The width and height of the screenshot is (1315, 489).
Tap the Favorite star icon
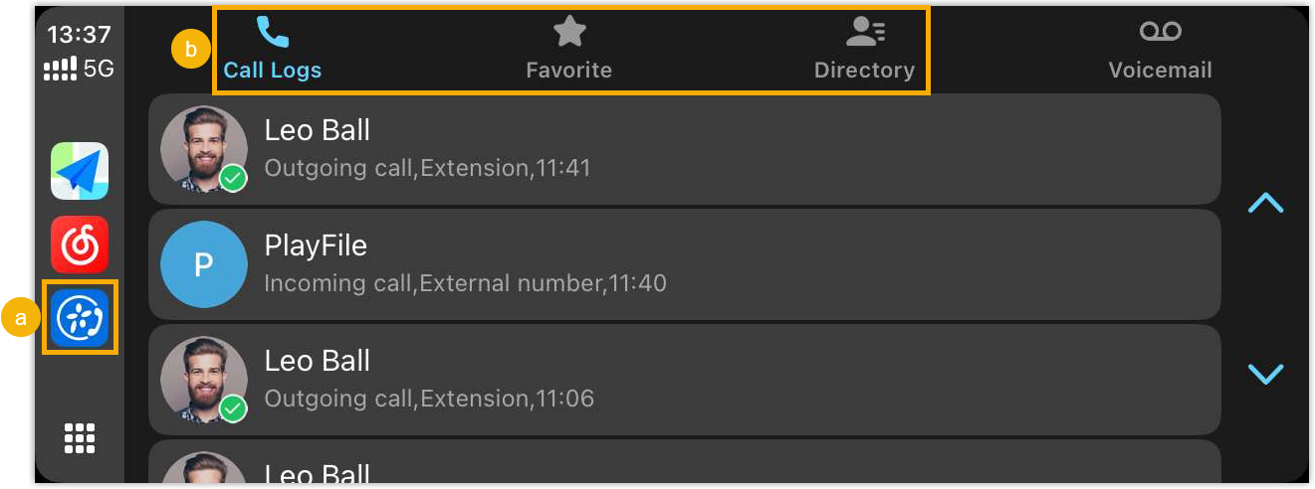tap(569, 33)
